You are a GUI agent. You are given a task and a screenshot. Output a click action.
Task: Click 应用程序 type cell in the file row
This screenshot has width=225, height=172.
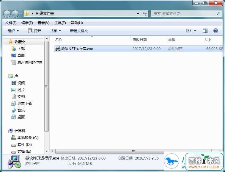point(175,49)
